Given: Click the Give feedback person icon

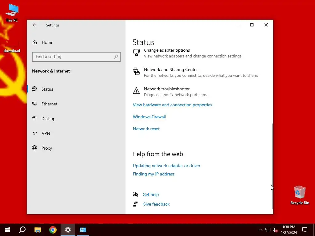Looking at the screenshot, I should pyautogui.click(x=135, y=204).
